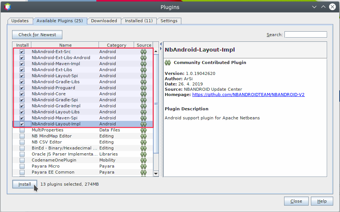Click community source icon for NbAndroid-Layout-Spi
Image resolution: width=340 pixels, height=212 pixels.
coord(143,76)
